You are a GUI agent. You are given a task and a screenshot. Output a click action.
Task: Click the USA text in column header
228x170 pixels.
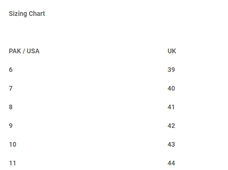[33, 51]
